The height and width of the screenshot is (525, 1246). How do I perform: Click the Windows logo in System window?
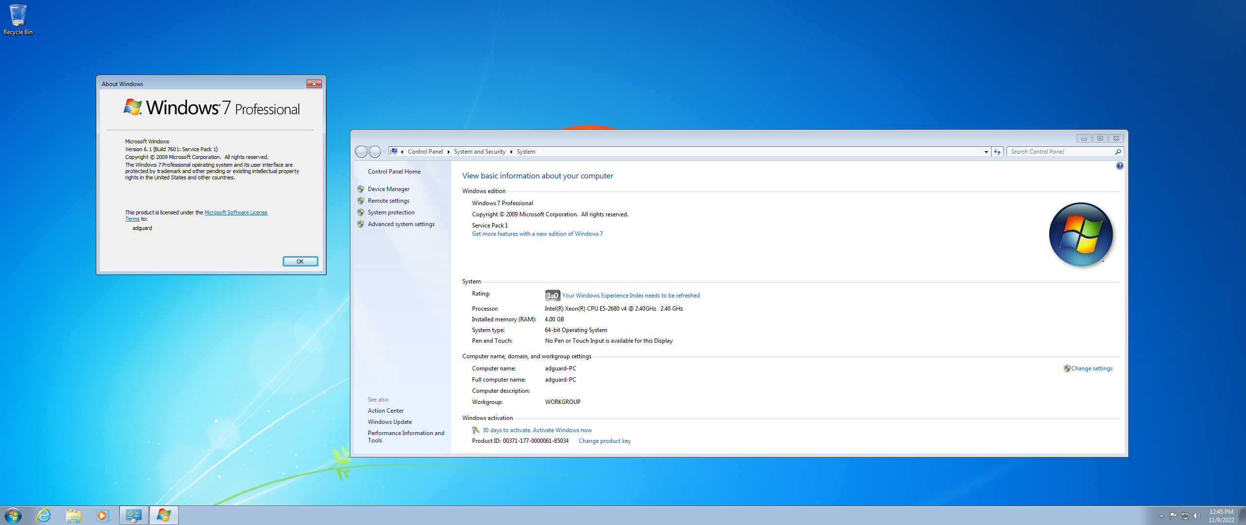[x=1081, y=234]
